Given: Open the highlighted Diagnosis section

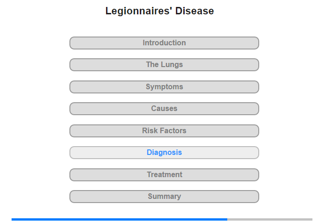Looking at the screenshot, I should tap(164, 153).
